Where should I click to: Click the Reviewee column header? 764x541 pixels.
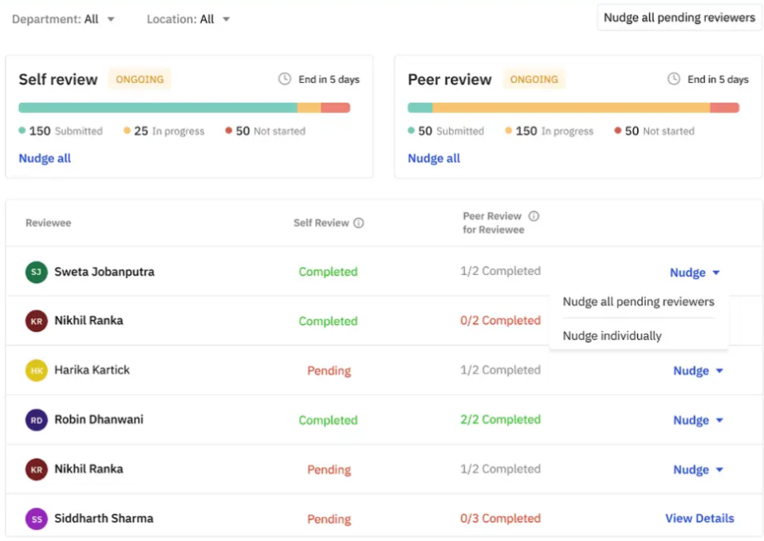(x=48, y=223)
